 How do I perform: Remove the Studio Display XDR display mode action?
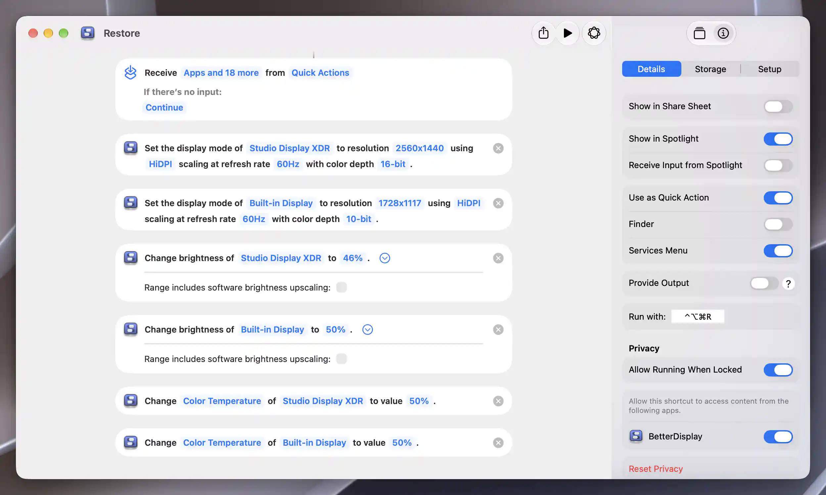pos(498,148)
